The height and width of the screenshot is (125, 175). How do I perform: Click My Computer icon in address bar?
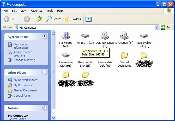17,27
